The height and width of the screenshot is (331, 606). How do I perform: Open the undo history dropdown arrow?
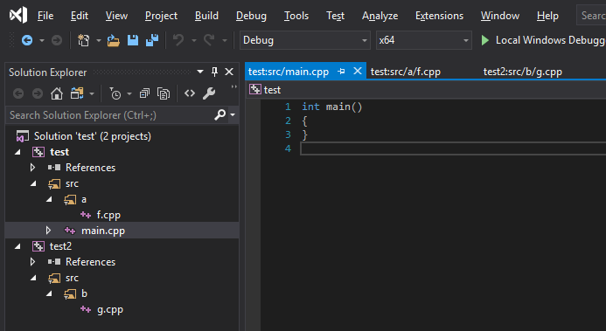click(194, 40)
